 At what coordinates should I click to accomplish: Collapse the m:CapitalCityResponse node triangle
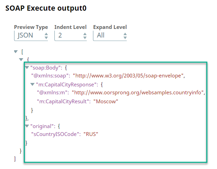tap(32, 84)
